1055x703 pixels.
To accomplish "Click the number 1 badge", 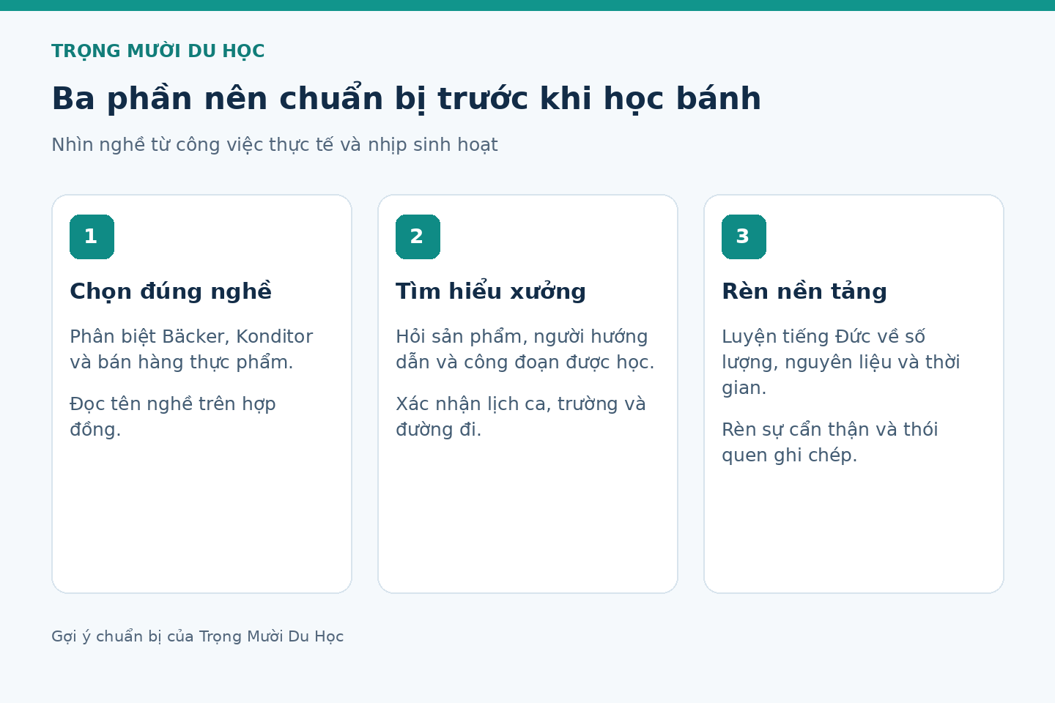I will [x=92, y=237].
